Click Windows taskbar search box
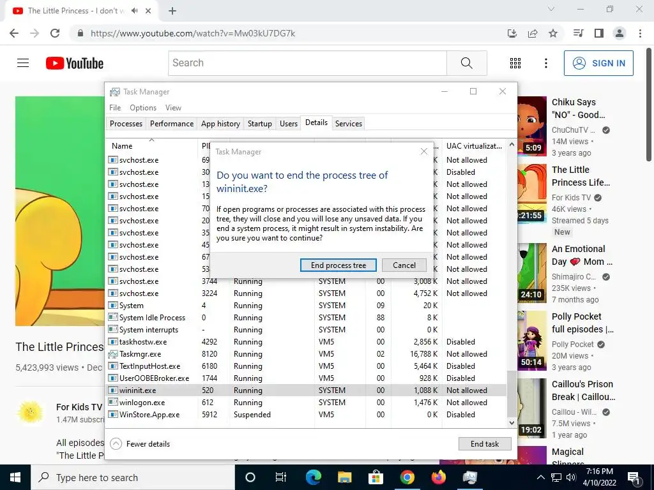654x490 pixels. pyautogui.click(x=133, y=477)
